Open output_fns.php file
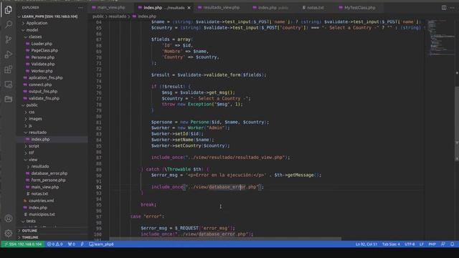The width and height of the screenshot is (459, 258). pos(43,92)
